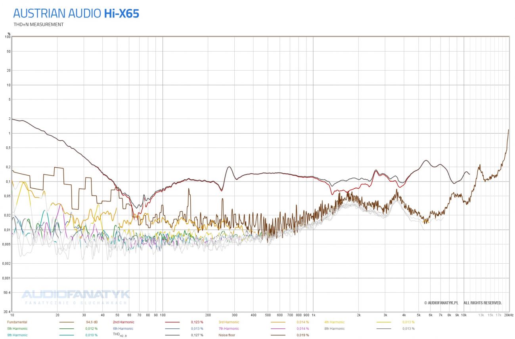515x339 pixels.
Task: Click the '0,012 %' 5th Harmonic value
Action: click(92, 329)
